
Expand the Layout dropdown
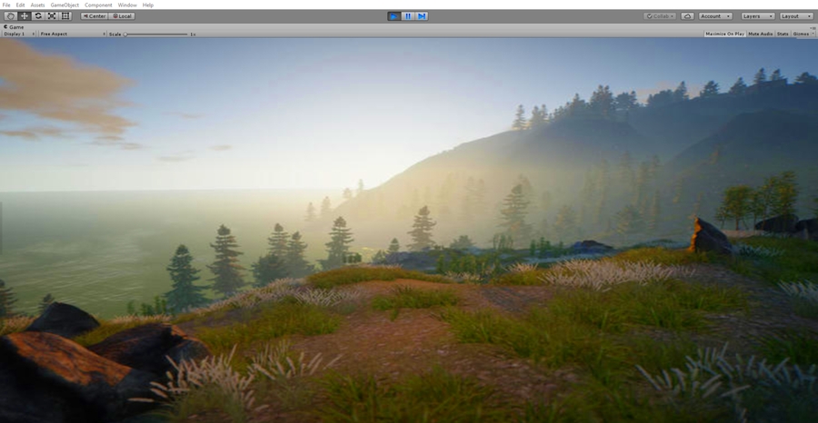click(796, 16)
